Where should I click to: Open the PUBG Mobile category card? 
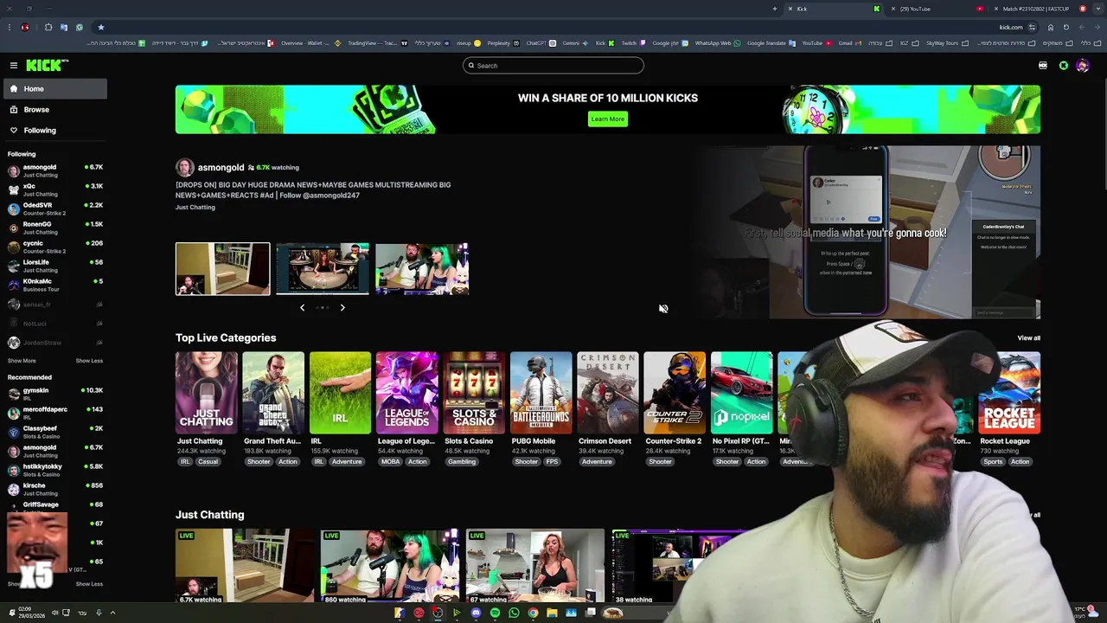[x=541, y=393]
